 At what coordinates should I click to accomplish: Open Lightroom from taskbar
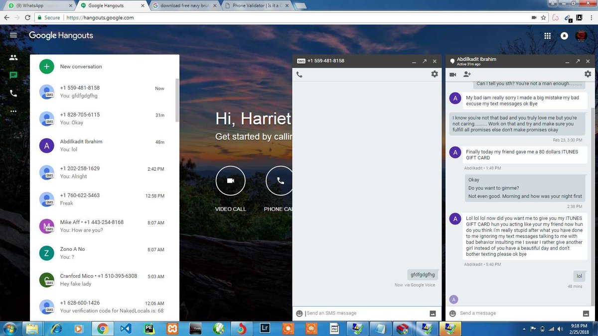point(265,329)
